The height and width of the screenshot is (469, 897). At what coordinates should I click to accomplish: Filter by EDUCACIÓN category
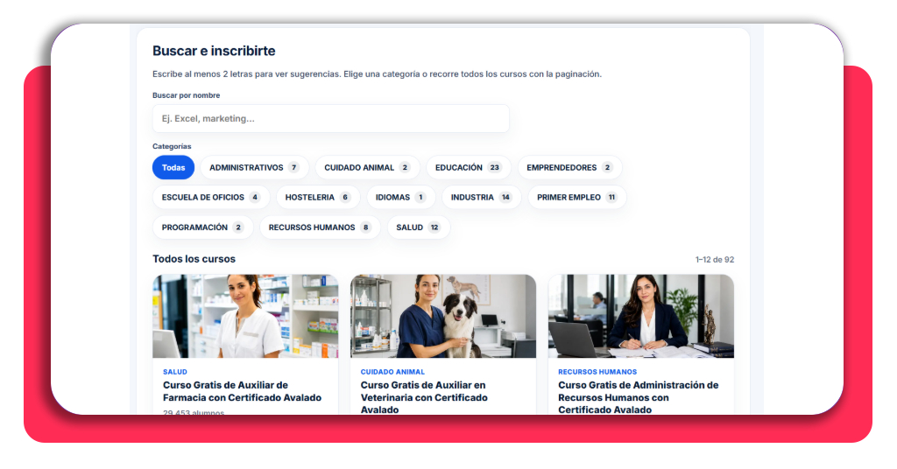tap(469, 167)
